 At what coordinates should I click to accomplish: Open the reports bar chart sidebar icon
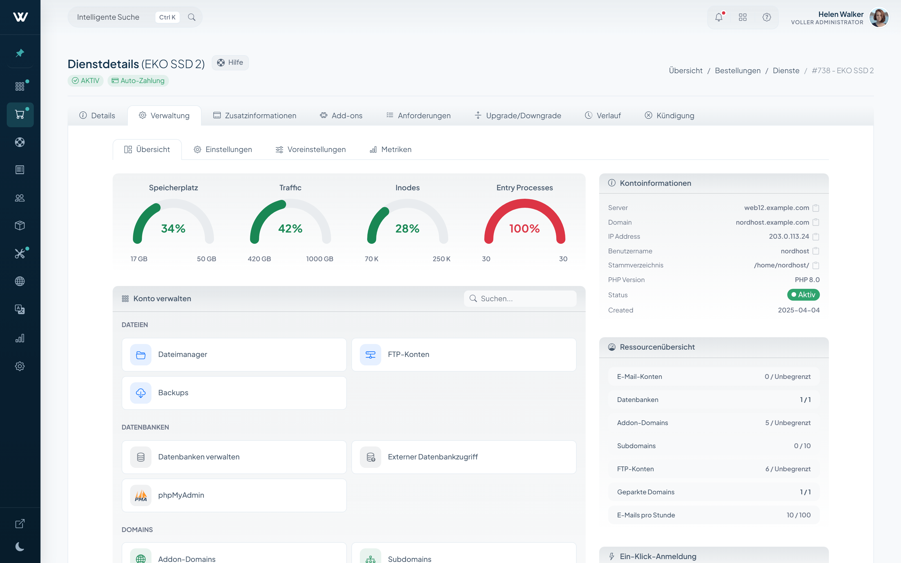tap(20, 338)
